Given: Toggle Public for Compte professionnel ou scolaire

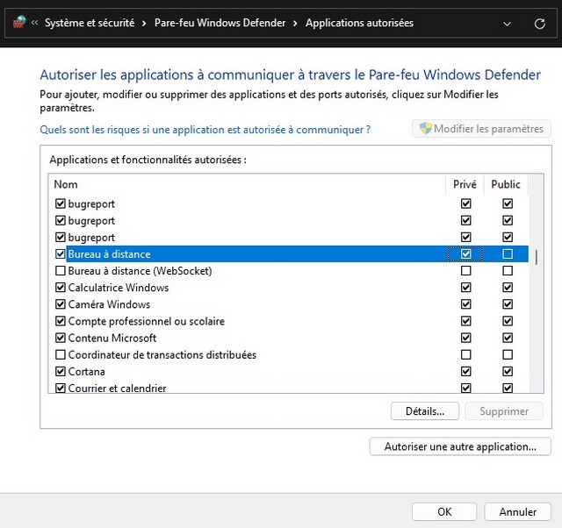Looking at the screenshot, I should [x=508, y=321].
